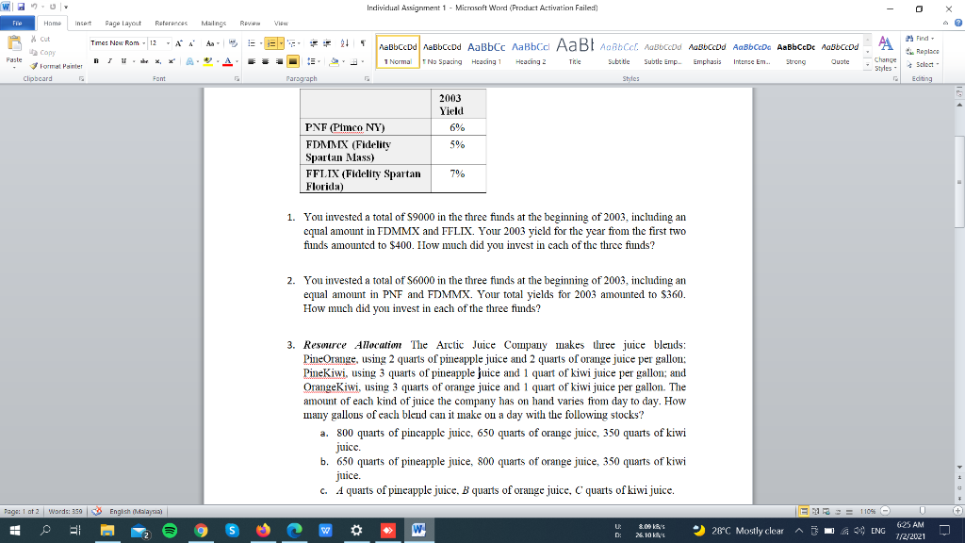The height and width of the screenshot is (543, 965).
Task: Click the Copy icon in Clipboard group
Action: pos(33,52)
